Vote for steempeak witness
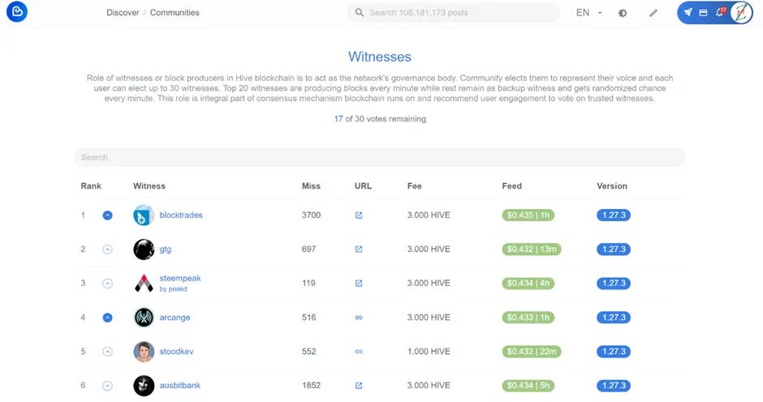Screen dimensions: 763x402 (107, 284)
